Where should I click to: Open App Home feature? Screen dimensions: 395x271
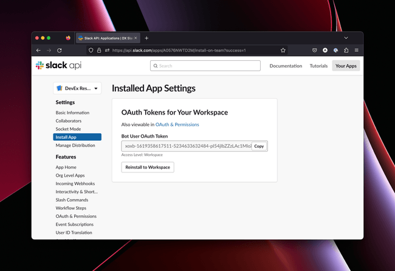click(66, 167)
